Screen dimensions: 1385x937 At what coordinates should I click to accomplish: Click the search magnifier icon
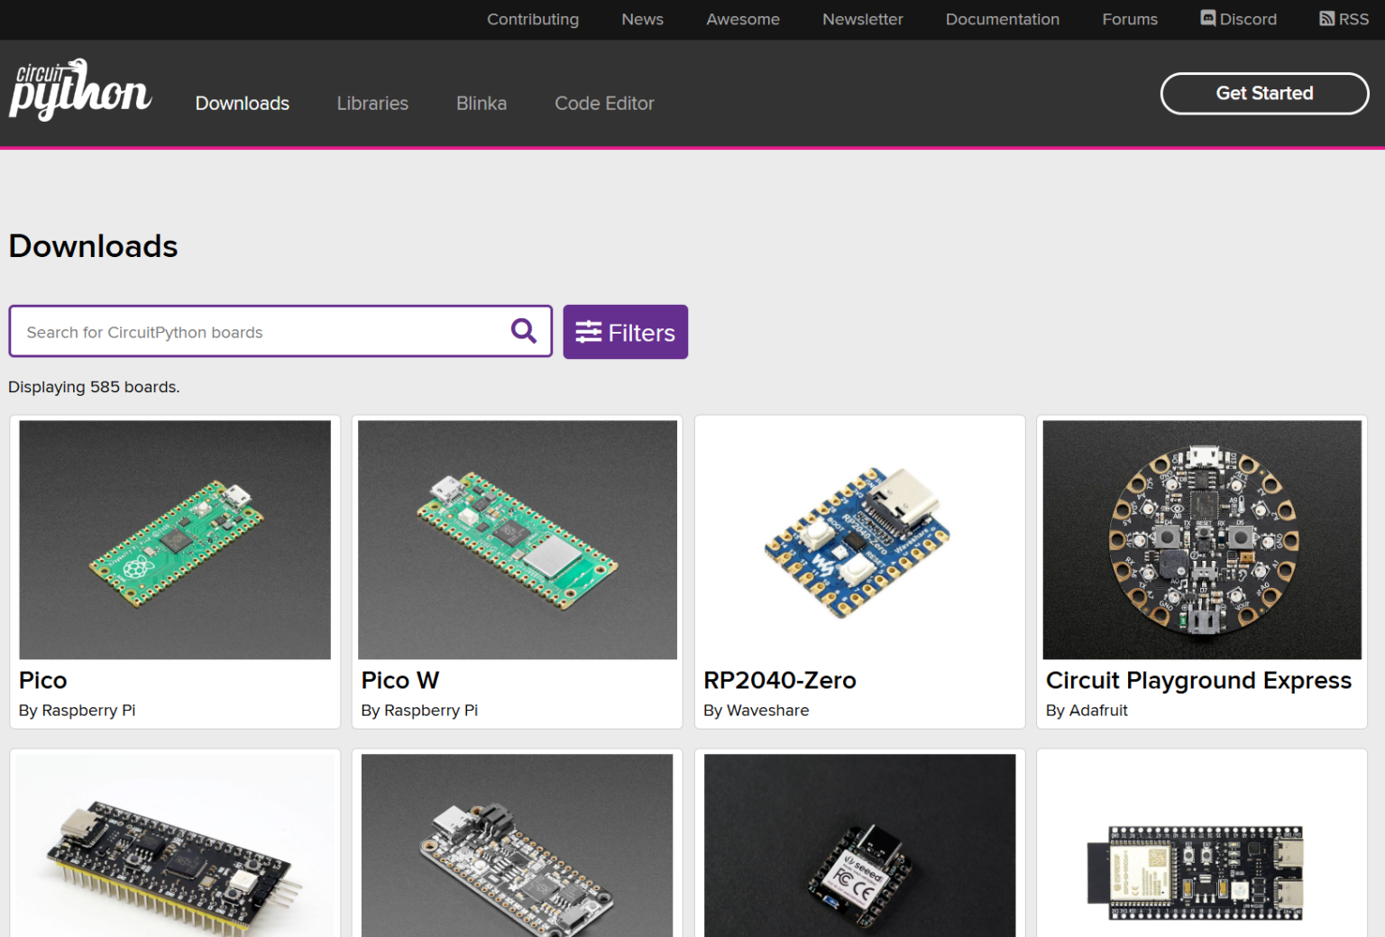coord(523,331)
